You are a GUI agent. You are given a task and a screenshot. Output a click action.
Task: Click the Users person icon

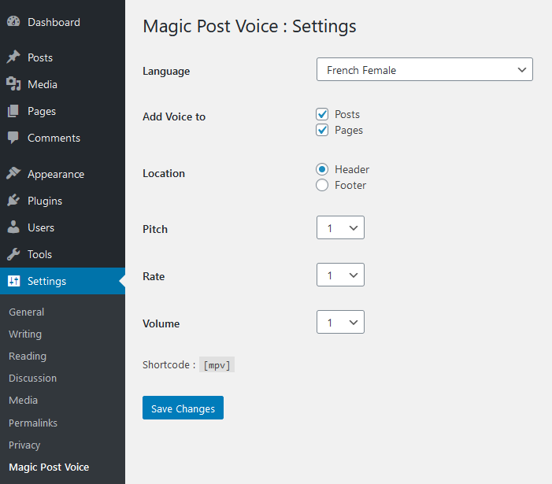point(13,227)
